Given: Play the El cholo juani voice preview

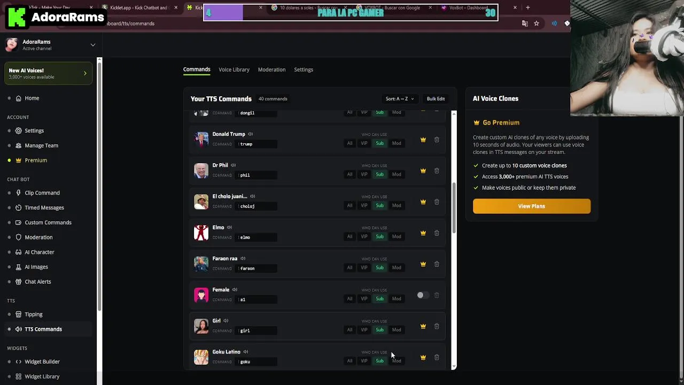Looking at the screenshot, I should point(252,196).
